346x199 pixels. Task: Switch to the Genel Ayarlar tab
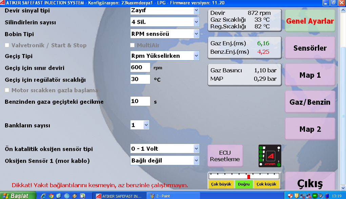tap(310, 21)
